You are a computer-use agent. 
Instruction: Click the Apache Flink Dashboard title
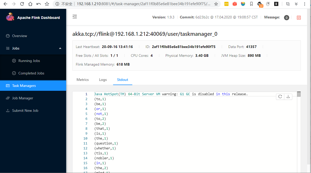38,18
